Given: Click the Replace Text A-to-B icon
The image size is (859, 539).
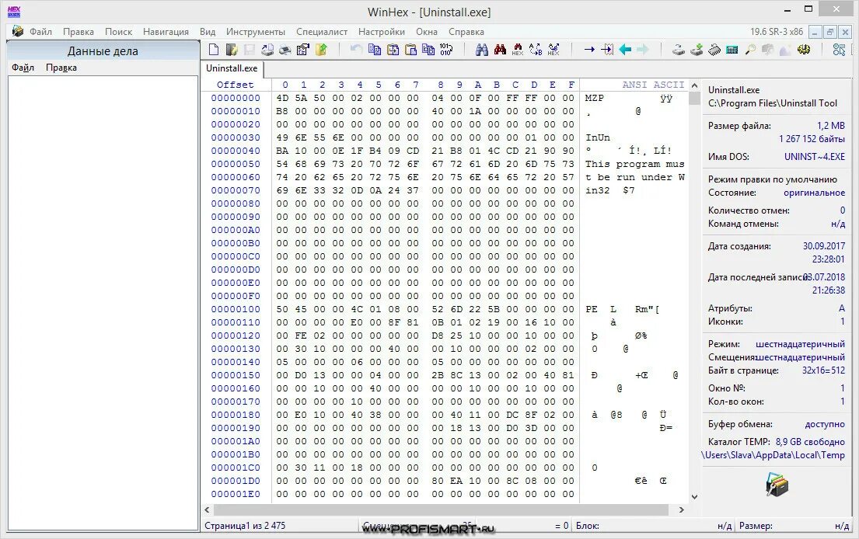Looking at the screenshot, I should point(536,50).
